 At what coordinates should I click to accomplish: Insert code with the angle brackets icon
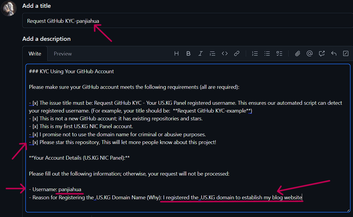point(224,54)
